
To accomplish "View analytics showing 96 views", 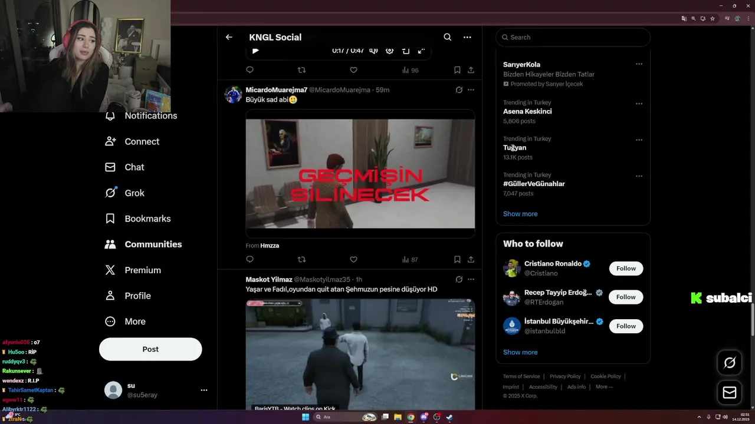I will tap(410, 70).
